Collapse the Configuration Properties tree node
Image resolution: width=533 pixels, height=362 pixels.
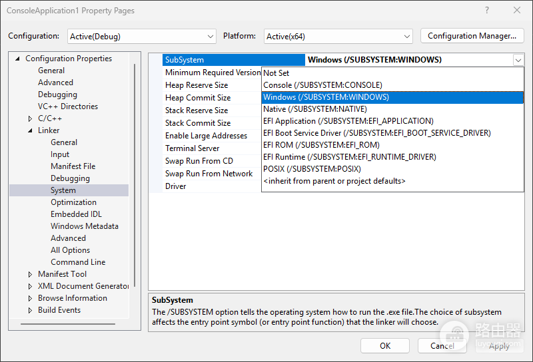point(17,59)
